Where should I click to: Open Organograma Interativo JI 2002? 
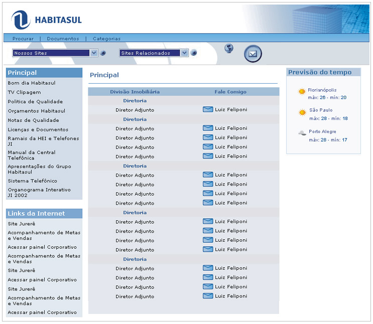pos(39,193)
